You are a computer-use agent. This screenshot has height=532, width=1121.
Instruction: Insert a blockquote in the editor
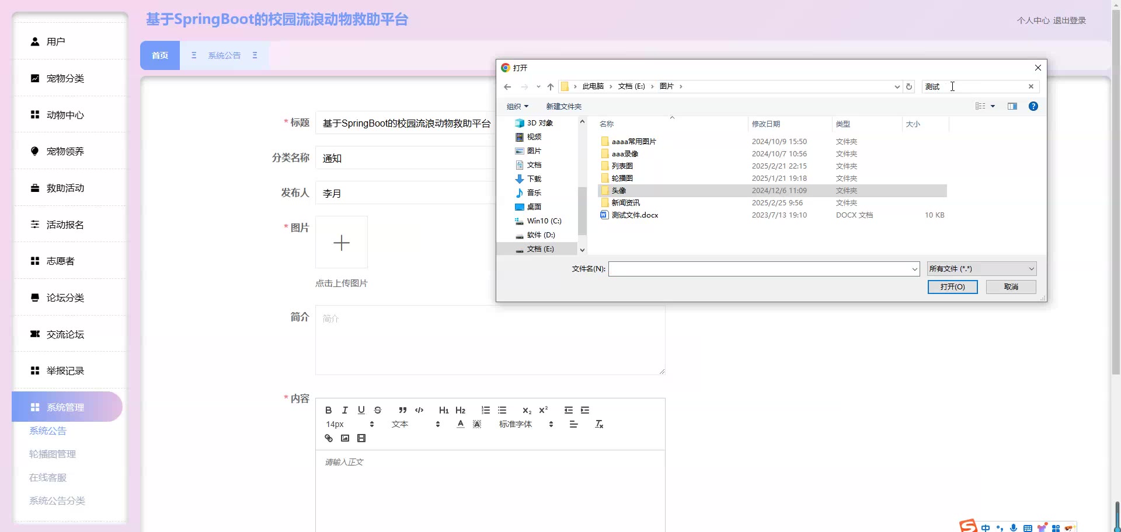tap(402, 410)
